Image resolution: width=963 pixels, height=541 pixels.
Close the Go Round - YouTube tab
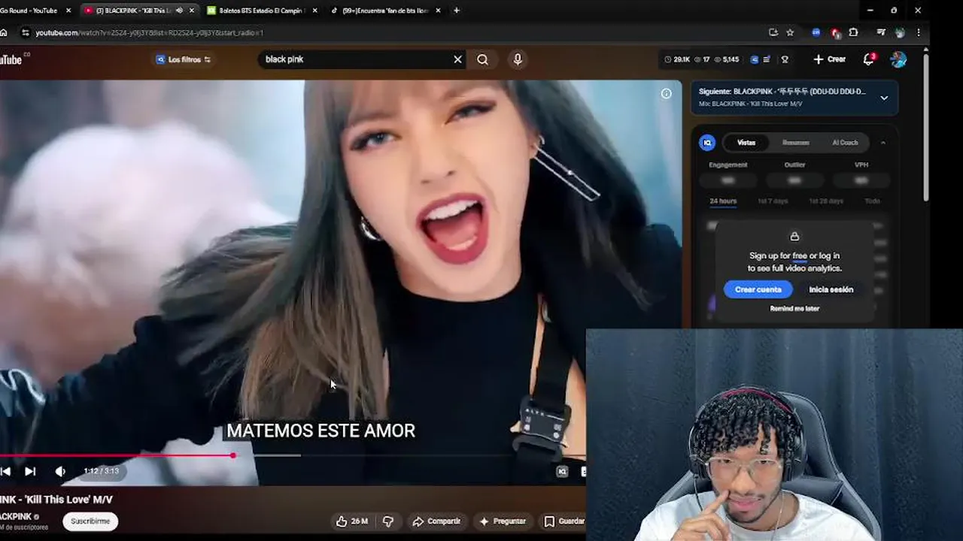pyautogui.click(x=68, y=11)
